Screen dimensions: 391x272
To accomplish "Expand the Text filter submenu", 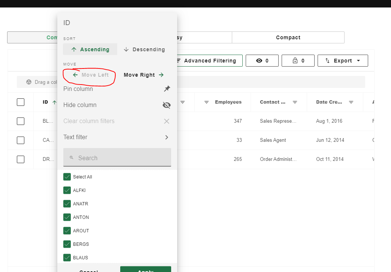I will tap(166, 137).
